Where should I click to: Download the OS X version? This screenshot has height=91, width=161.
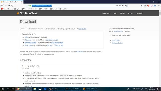pyautogui.click(x=26, y=37)
